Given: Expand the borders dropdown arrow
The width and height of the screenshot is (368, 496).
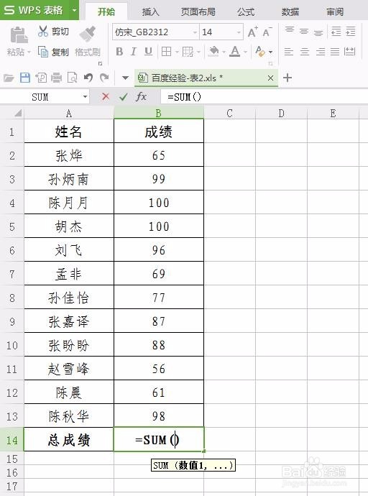Looking at the screenshot, I should pyautogui.click(x=177, y=52).
